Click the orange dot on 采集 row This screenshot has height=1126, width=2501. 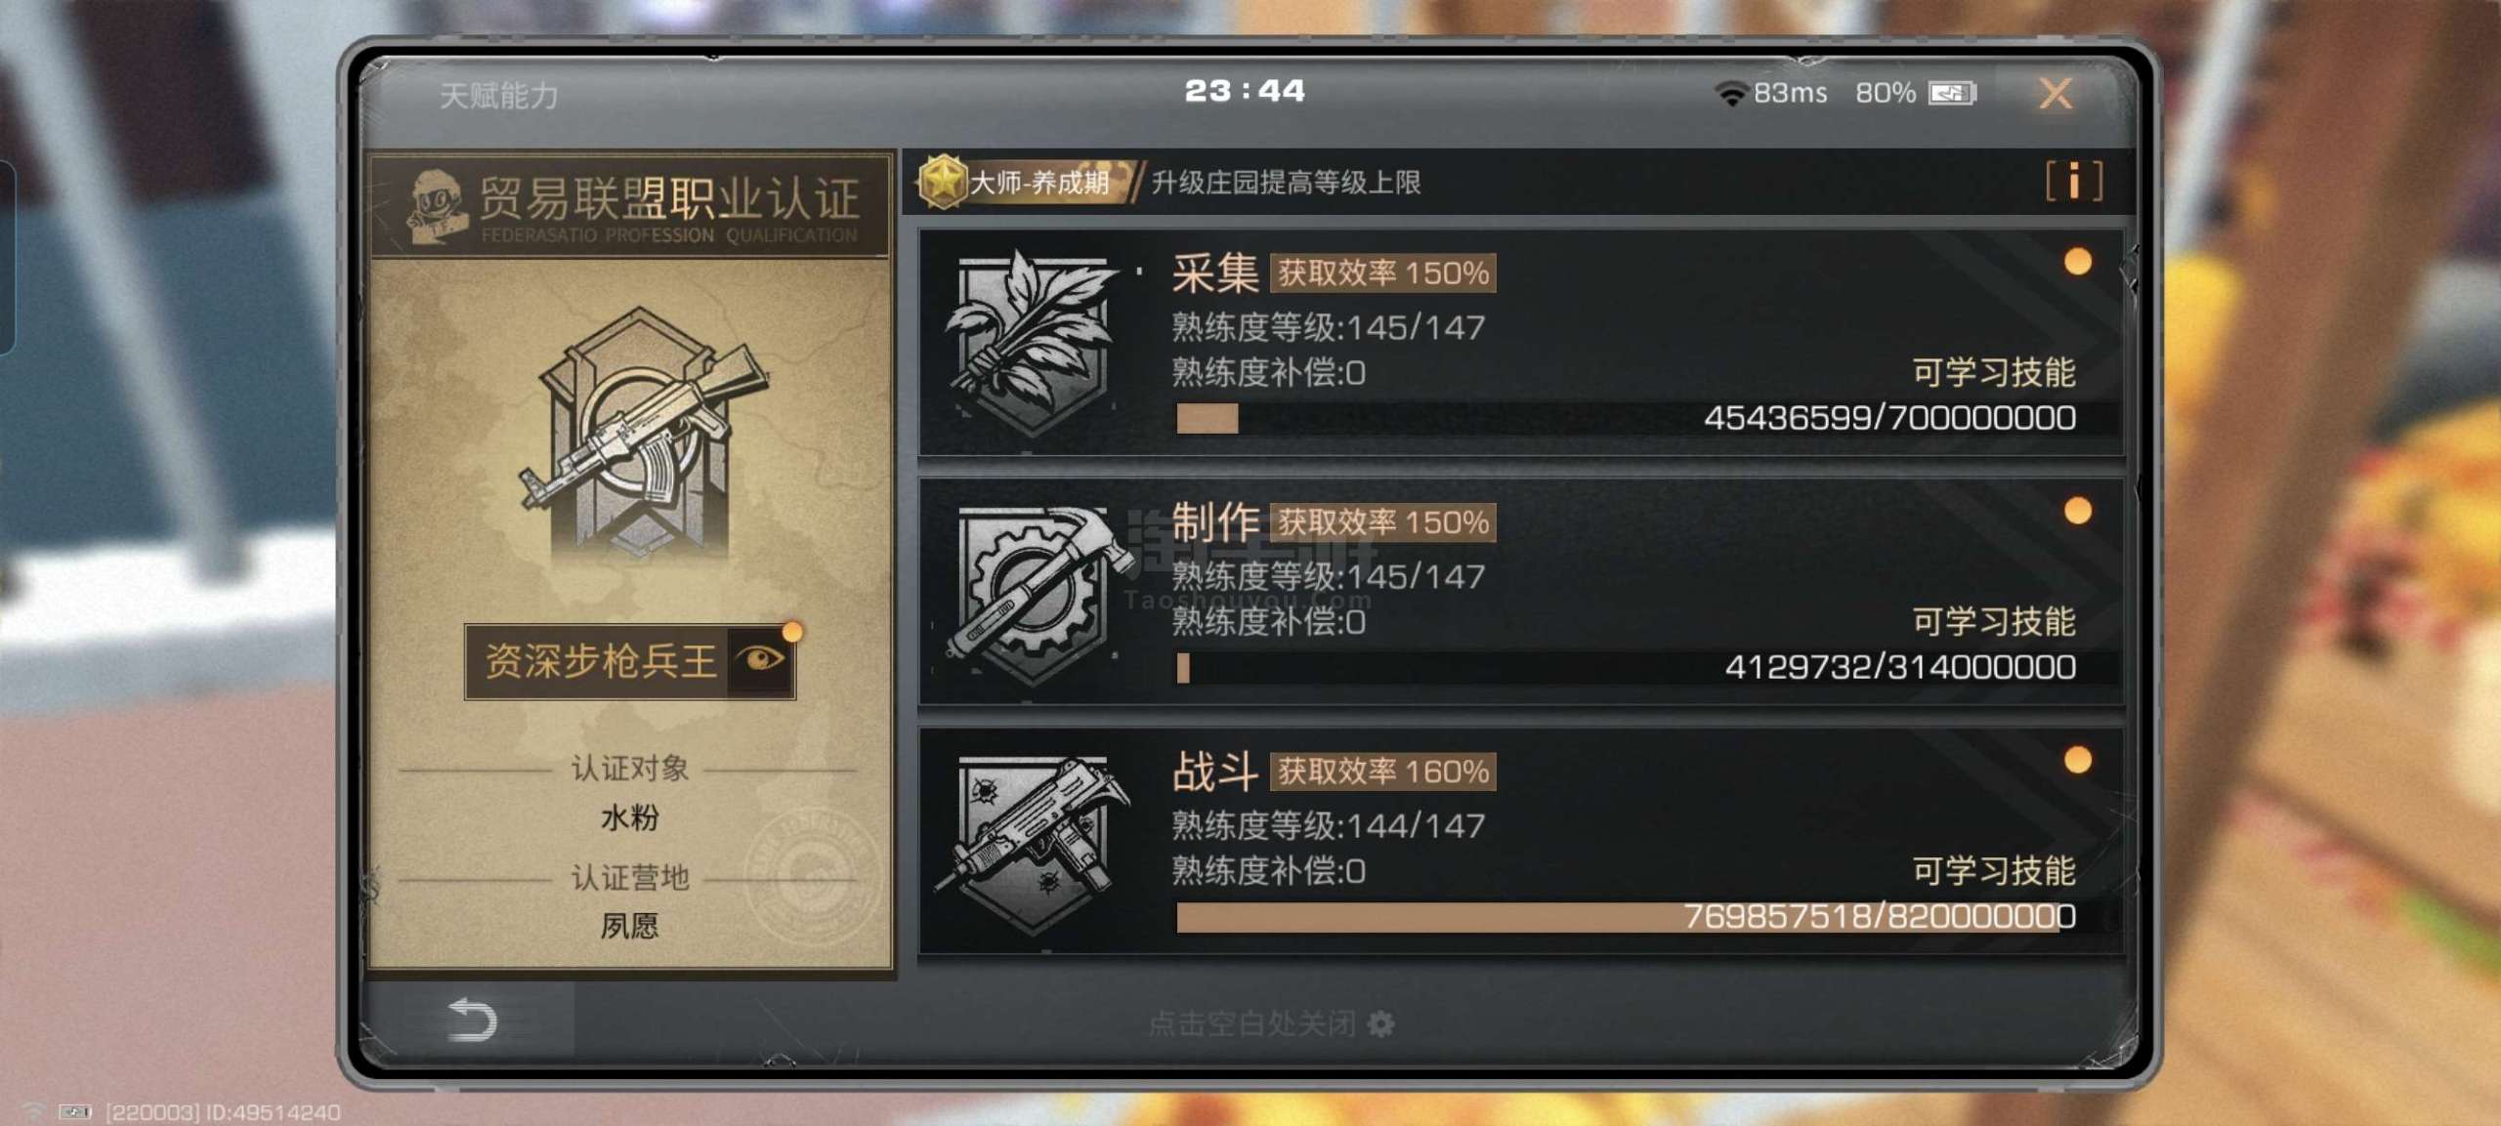(x=2078, y=262)
